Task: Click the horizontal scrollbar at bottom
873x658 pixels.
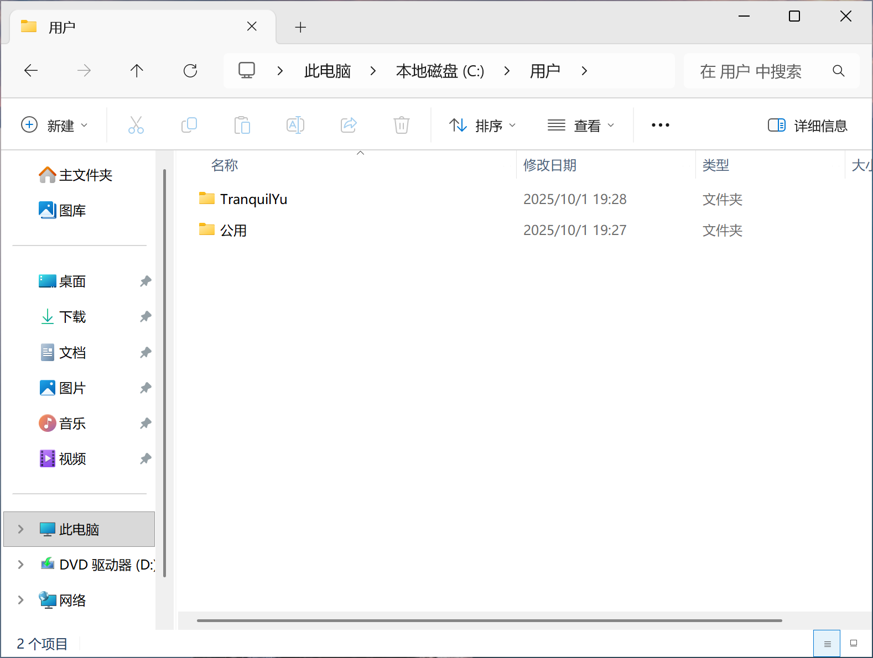Action: pos(489,620)
